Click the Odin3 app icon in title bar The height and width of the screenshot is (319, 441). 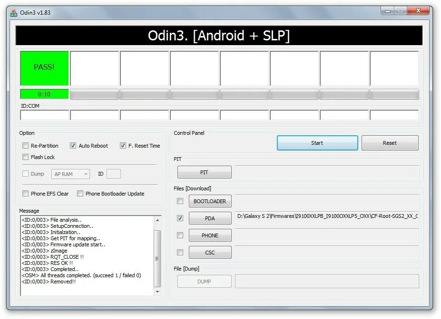click(x=13, y=13)
